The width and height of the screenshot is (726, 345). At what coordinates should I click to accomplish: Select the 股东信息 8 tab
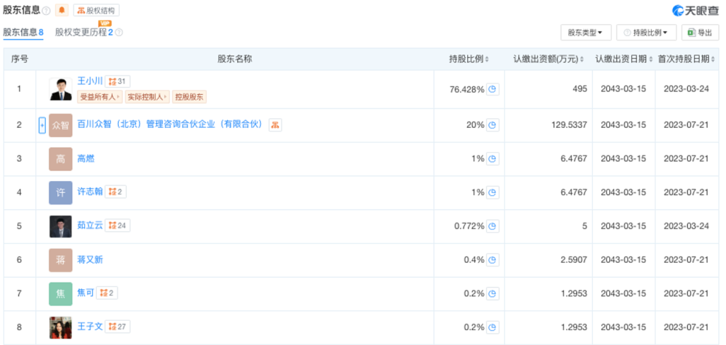(x=24, y=32)
